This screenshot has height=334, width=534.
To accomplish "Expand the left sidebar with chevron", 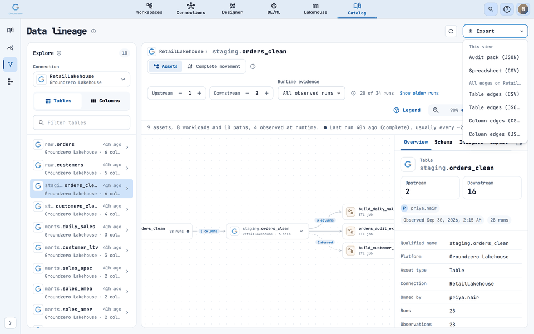I will pos(10,323).
